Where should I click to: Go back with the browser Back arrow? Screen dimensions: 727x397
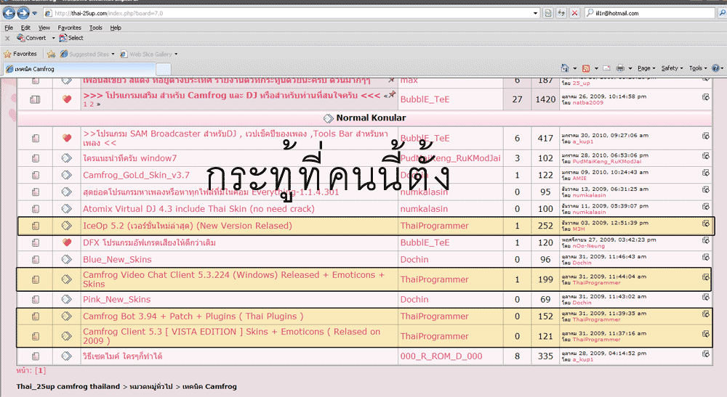pos(9,13)
